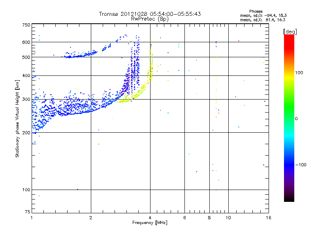This screenshot has width=316, height=237.
Task: Click the y-axis tick label '100'
Action: [x=26, y=190]
